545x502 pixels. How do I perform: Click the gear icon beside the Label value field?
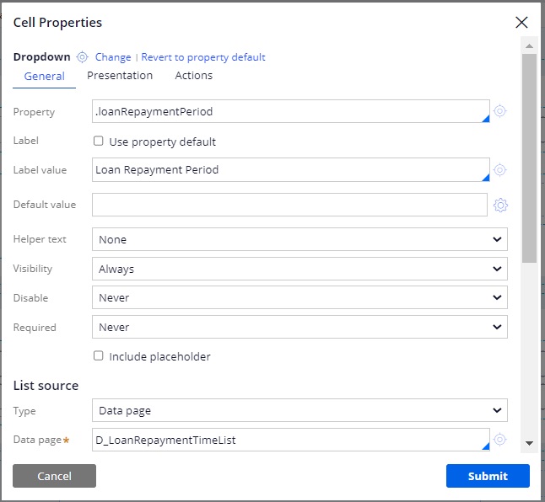coord(499,170)
